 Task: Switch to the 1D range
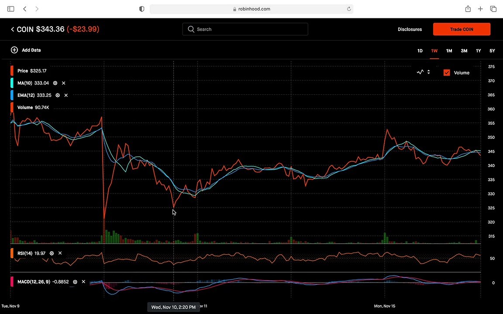pos(420,51)
